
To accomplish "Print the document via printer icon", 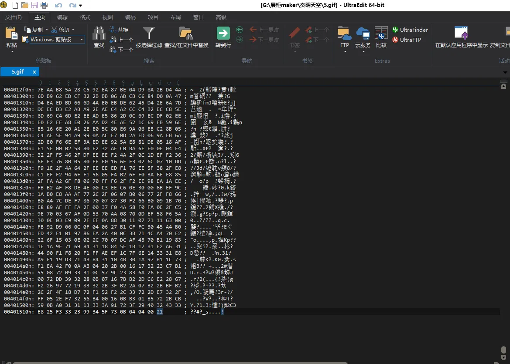I will pyautogui.click(x=44, y=5).
